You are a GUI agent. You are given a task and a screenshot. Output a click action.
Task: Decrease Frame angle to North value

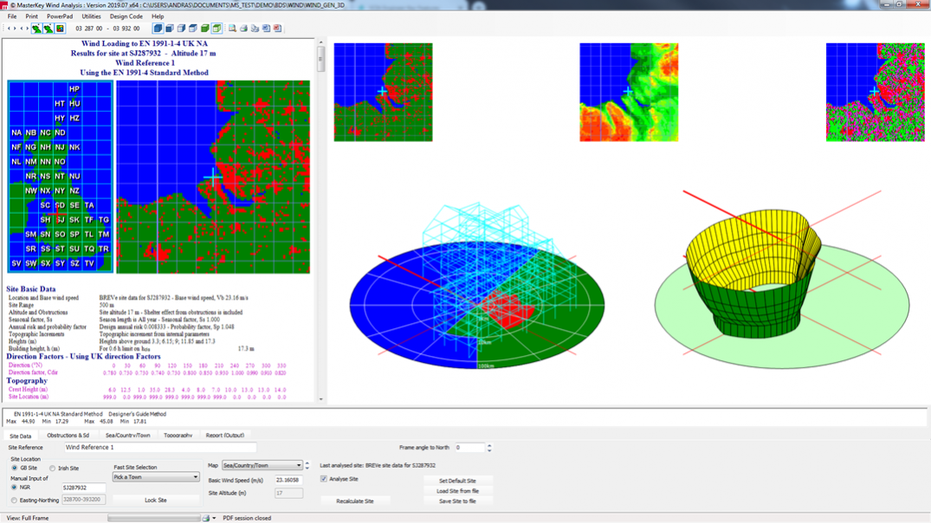click(x=489, y=450)
